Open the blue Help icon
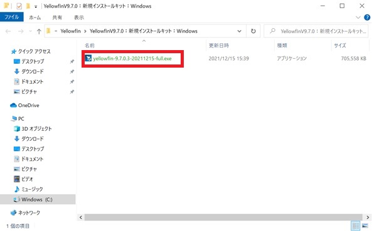 pos(367,18)
